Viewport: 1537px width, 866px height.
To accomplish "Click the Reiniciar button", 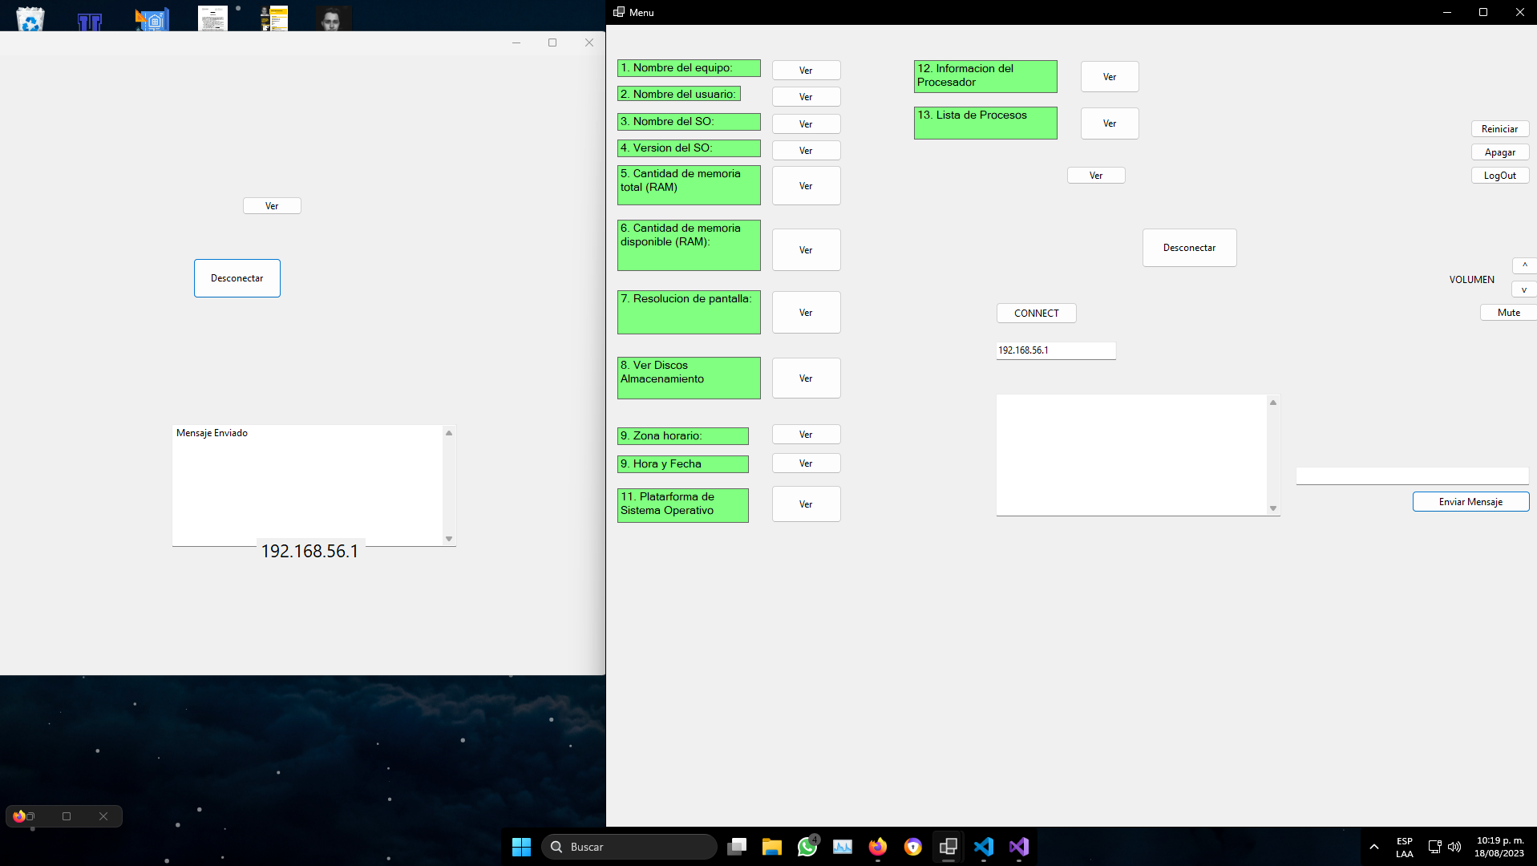I will point(1500,129).
